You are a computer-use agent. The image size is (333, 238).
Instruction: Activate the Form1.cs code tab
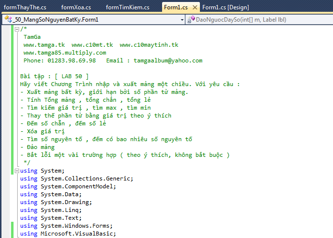point(176,7)
